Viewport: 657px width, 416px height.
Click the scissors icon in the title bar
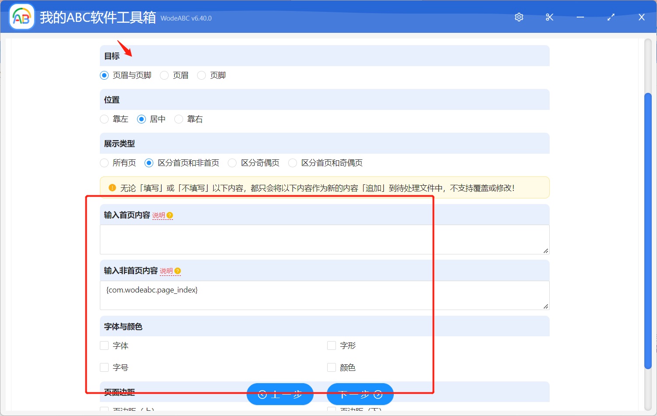549,17
